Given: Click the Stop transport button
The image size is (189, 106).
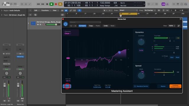Looking at the screenshot, I should point(47,4).
